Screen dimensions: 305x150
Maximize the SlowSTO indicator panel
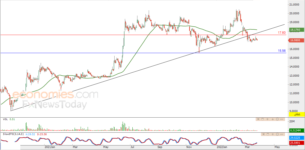click(x=268, y=134)
